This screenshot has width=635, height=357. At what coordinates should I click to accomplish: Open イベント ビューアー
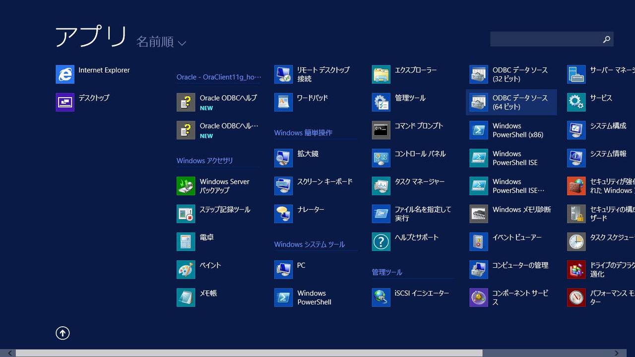[506, 241]
